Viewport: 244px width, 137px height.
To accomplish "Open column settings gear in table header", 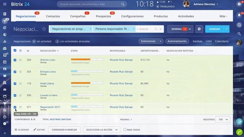I will point(20,51).
